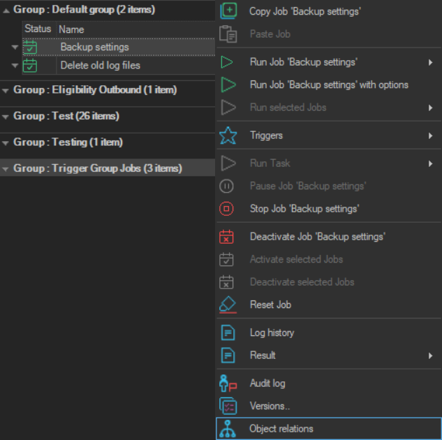
Task: Choose Log history from context menu
Action: point(272,333)
